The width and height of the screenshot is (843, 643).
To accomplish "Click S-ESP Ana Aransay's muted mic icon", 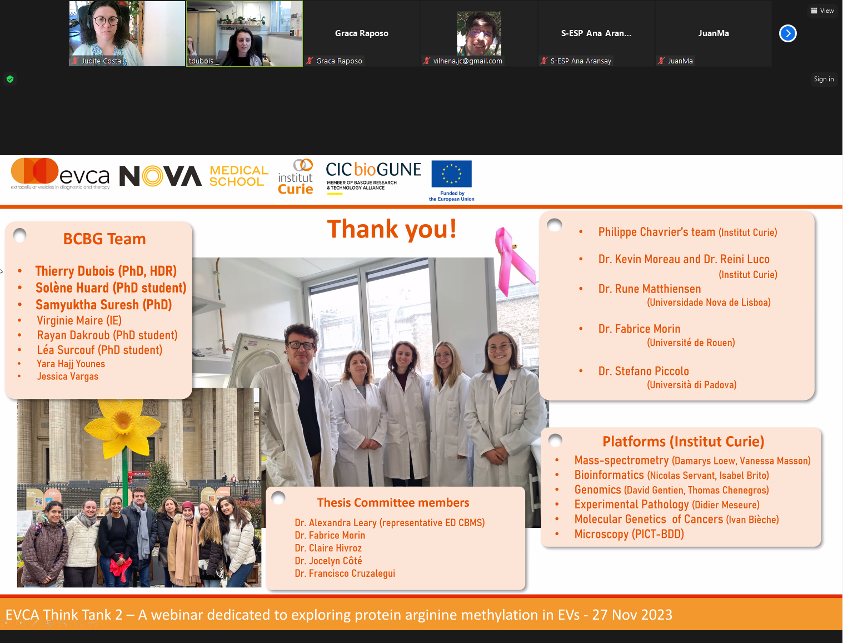I will tap(544, 61).
